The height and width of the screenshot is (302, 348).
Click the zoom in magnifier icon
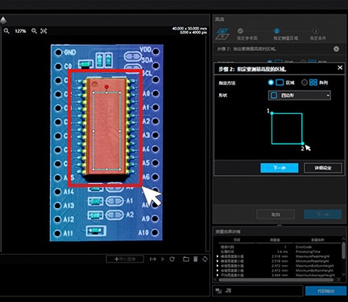[x=34, y=31]
